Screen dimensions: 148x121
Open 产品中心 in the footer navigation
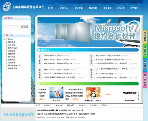click(48, 106)
